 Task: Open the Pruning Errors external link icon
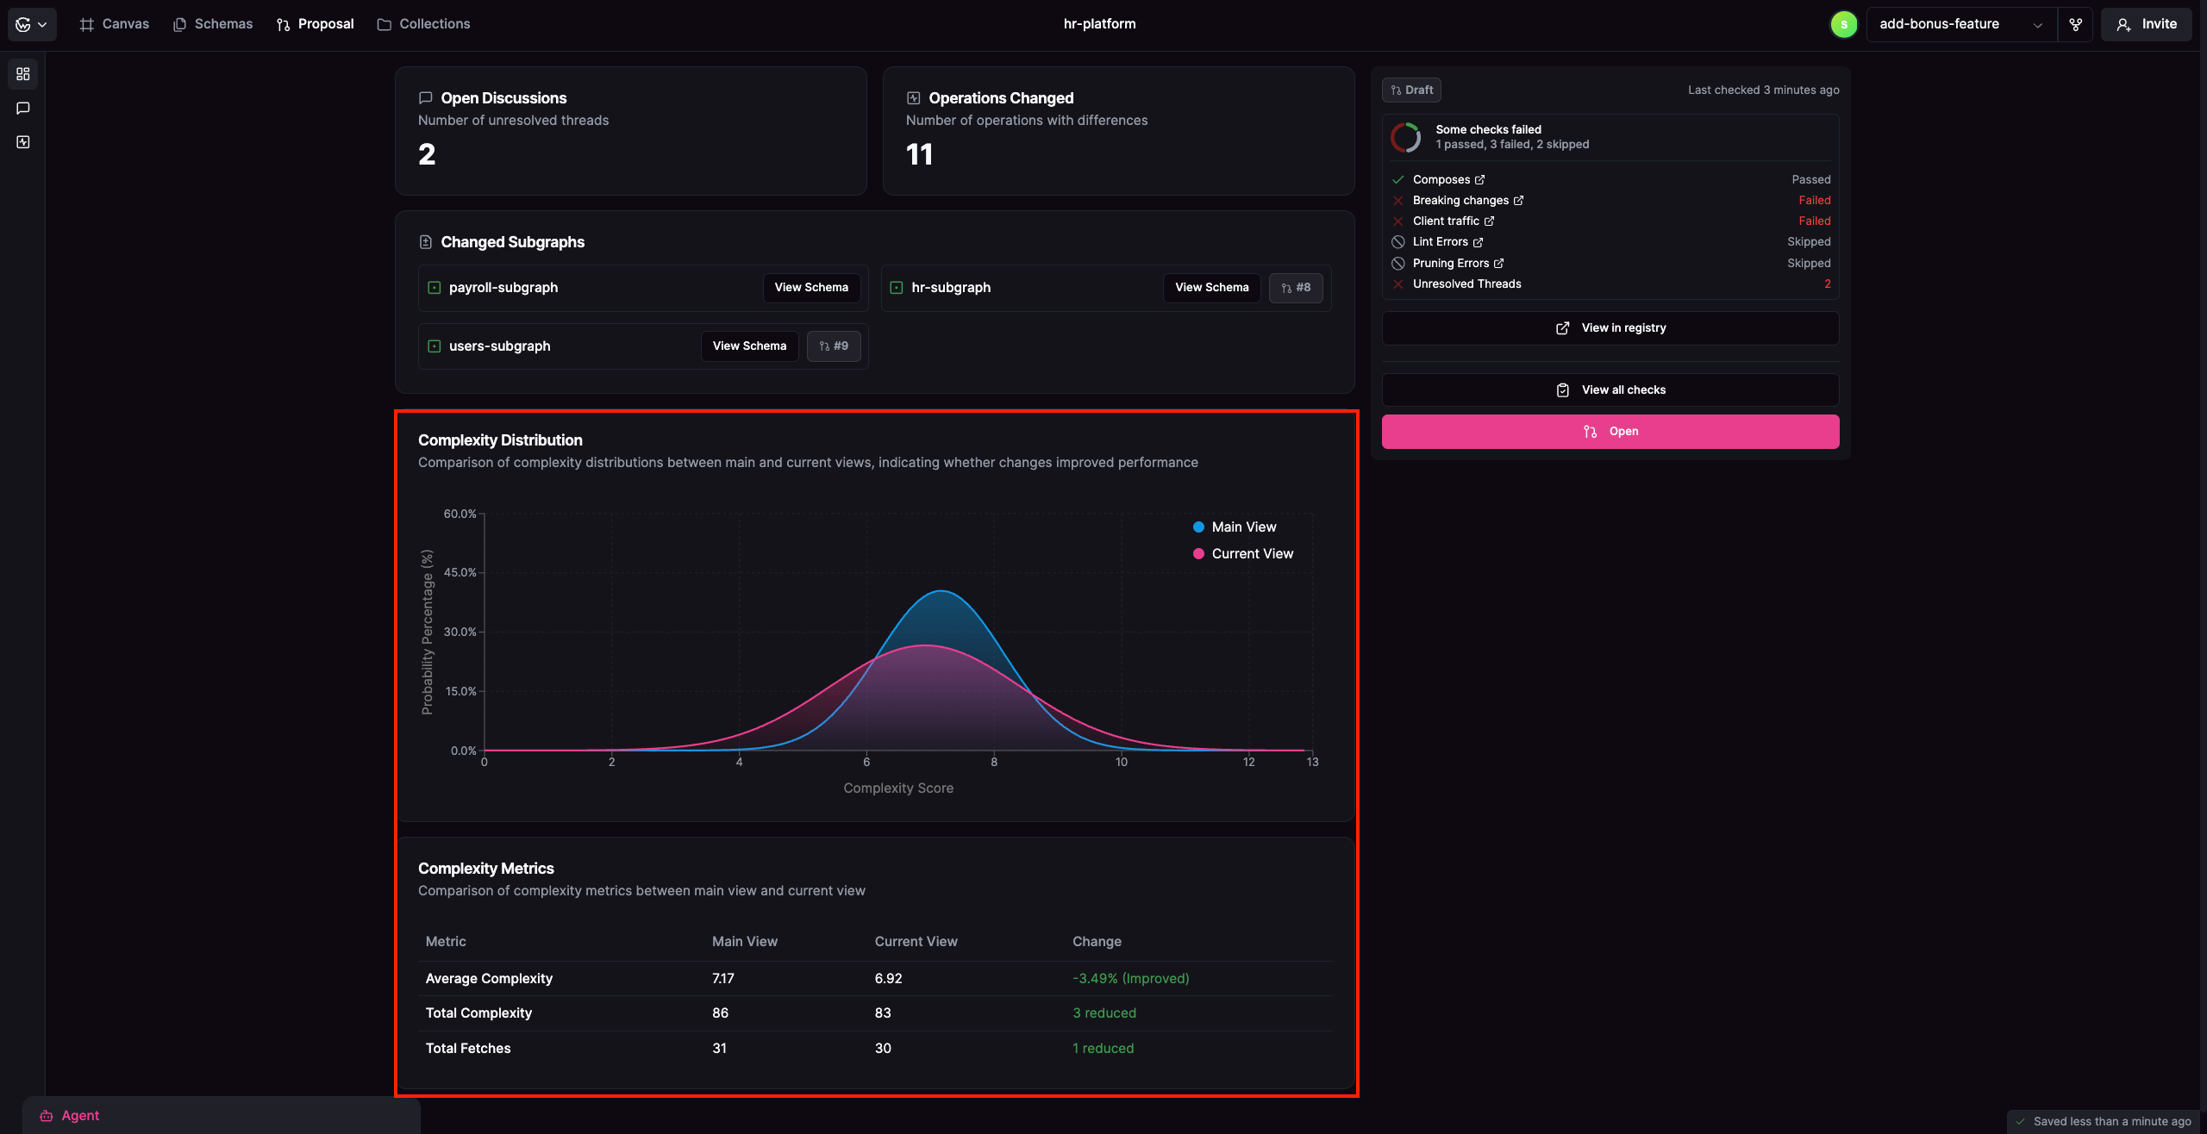point(1499,264)
